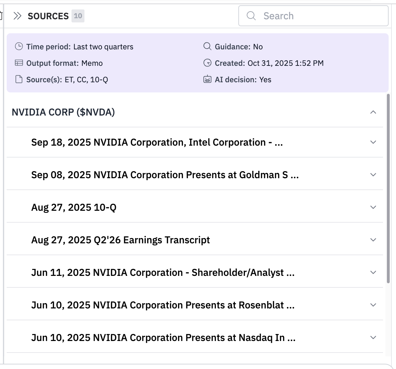The height and width of the screenshot is (369, 396).
Task: Click the document icon beside Source(s)
Action: tap(19, 79)
